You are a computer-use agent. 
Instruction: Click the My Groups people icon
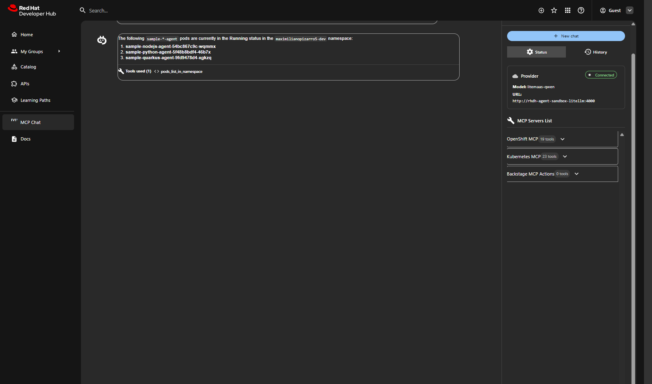coord(14,52)
